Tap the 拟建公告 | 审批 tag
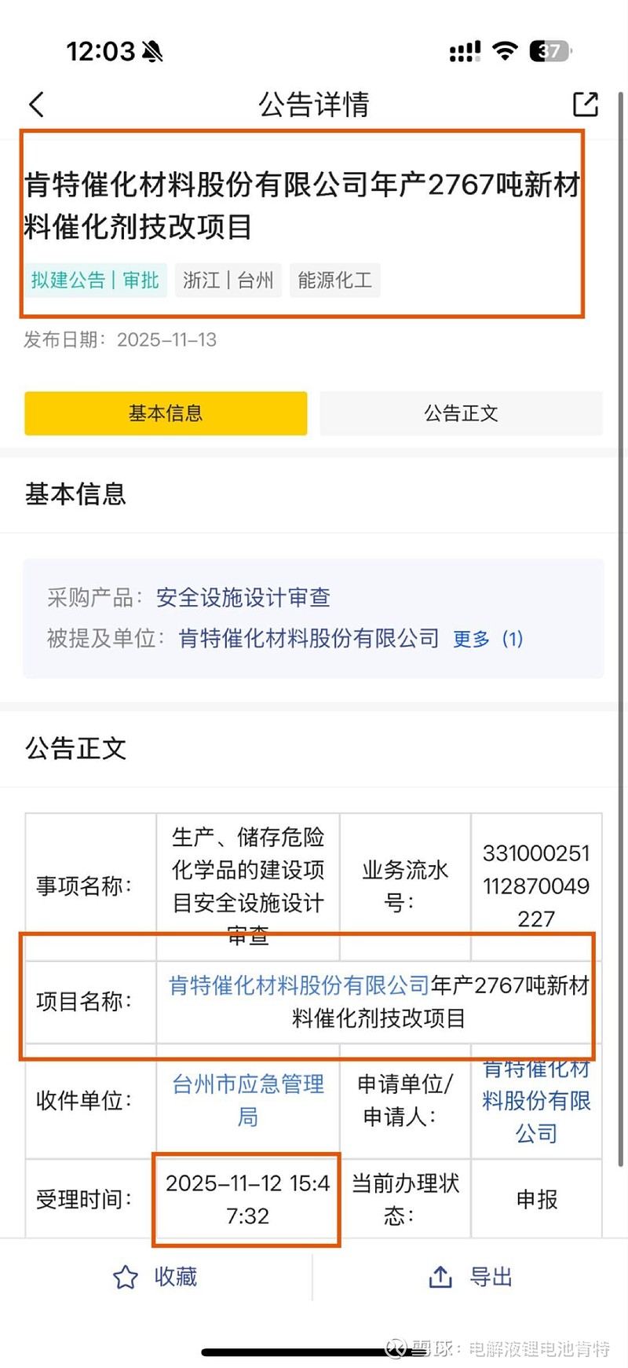The height and width of the screenshot is (1368, 628). (95, 281)
